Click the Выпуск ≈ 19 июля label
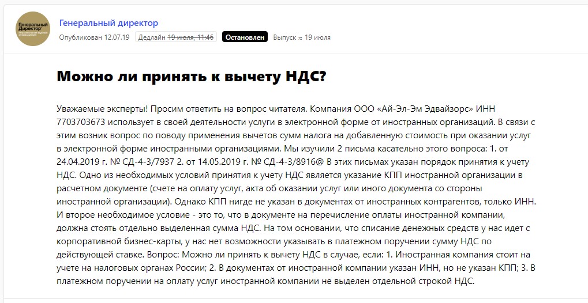The image size is (588, 303). click(302, 37)
